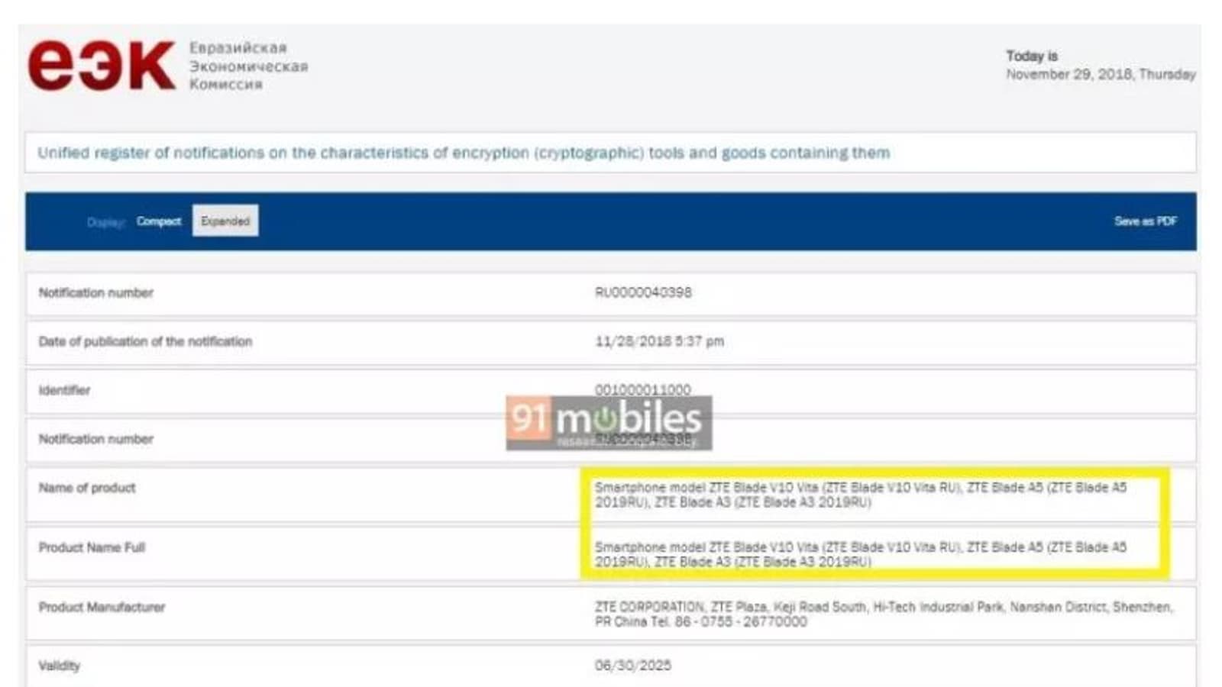Click the Евразийская Экономическая Комиссия title text
The width and height of the screenshot is (1222, 687).
tap(248, 66)
